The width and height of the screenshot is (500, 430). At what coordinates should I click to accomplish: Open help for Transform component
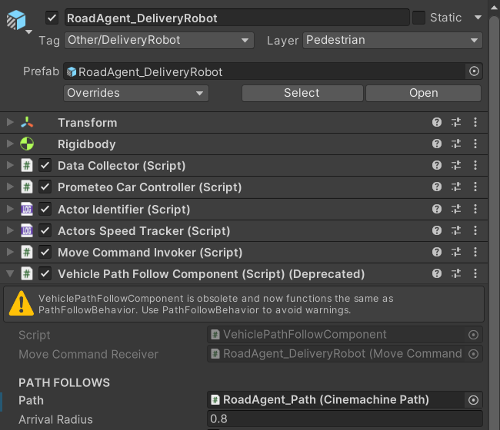coord(437,122)
